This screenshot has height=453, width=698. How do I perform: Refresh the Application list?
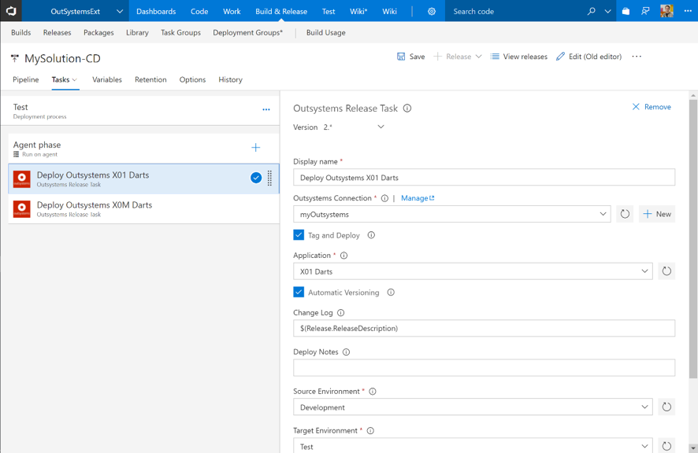click(x=666, y=271)
